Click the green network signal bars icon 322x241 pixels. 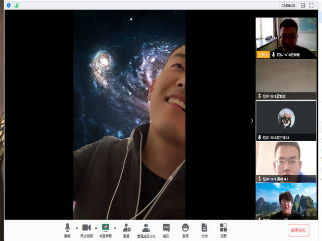(16, 6)
